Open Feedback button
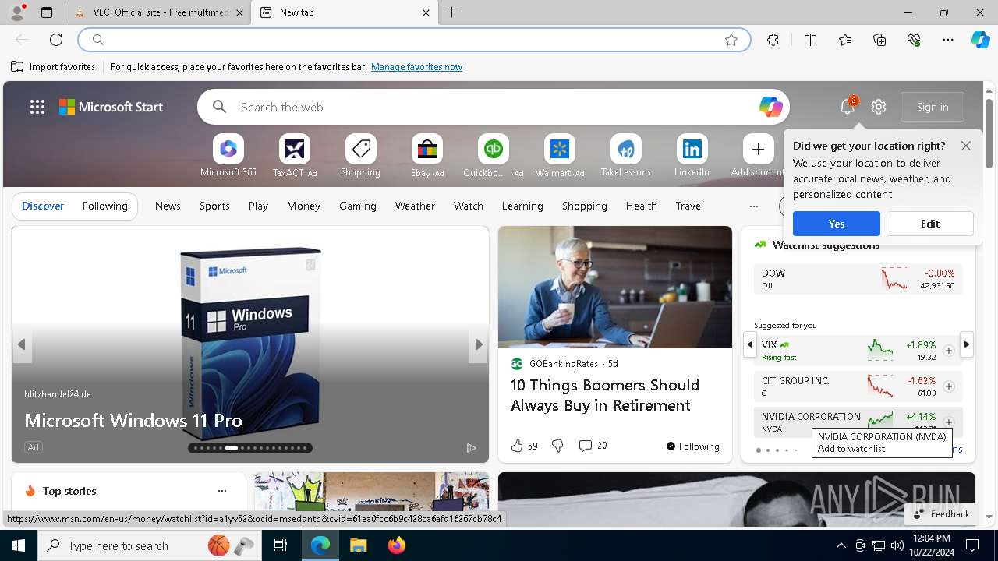Screen dimensions: 998x561 pyautogui.click(x=941, y=514)
